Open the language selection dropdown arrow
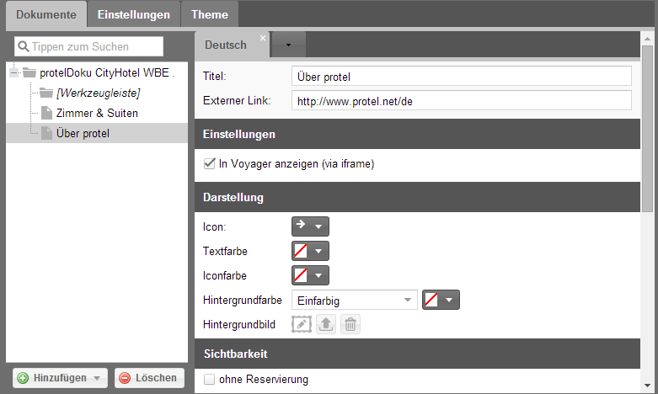The height and width of the screenshot is (394, 658). point(288,45)
